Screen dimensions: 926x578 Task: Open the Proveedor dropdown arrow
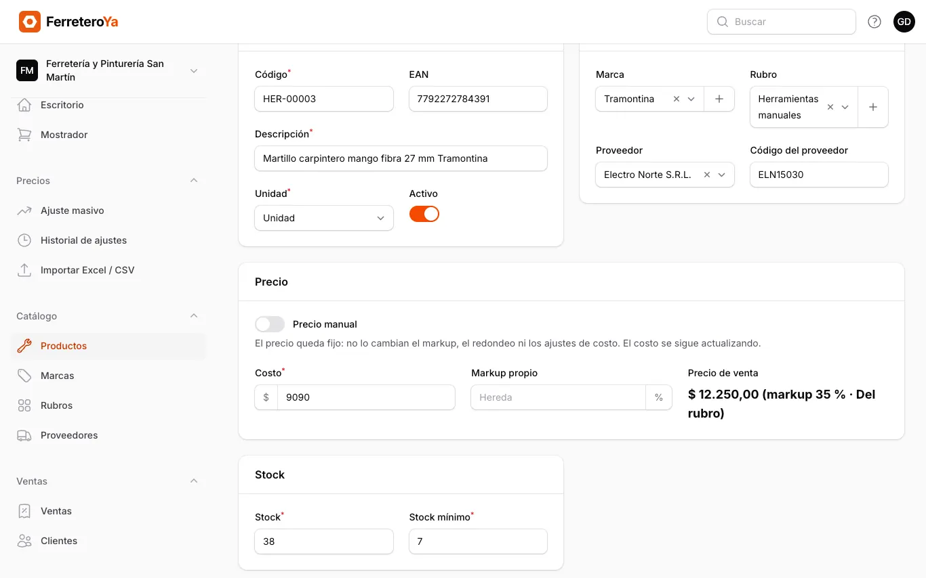click(722, 175)
